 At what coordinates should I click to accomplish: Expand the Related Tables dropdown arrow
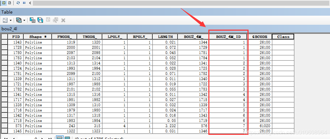24,20
